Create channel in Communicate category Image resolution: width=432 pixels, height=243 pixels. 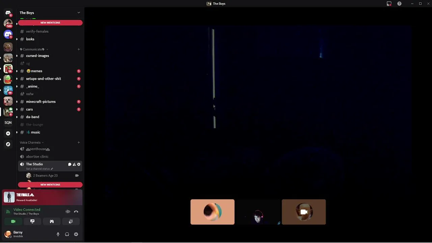79,49
